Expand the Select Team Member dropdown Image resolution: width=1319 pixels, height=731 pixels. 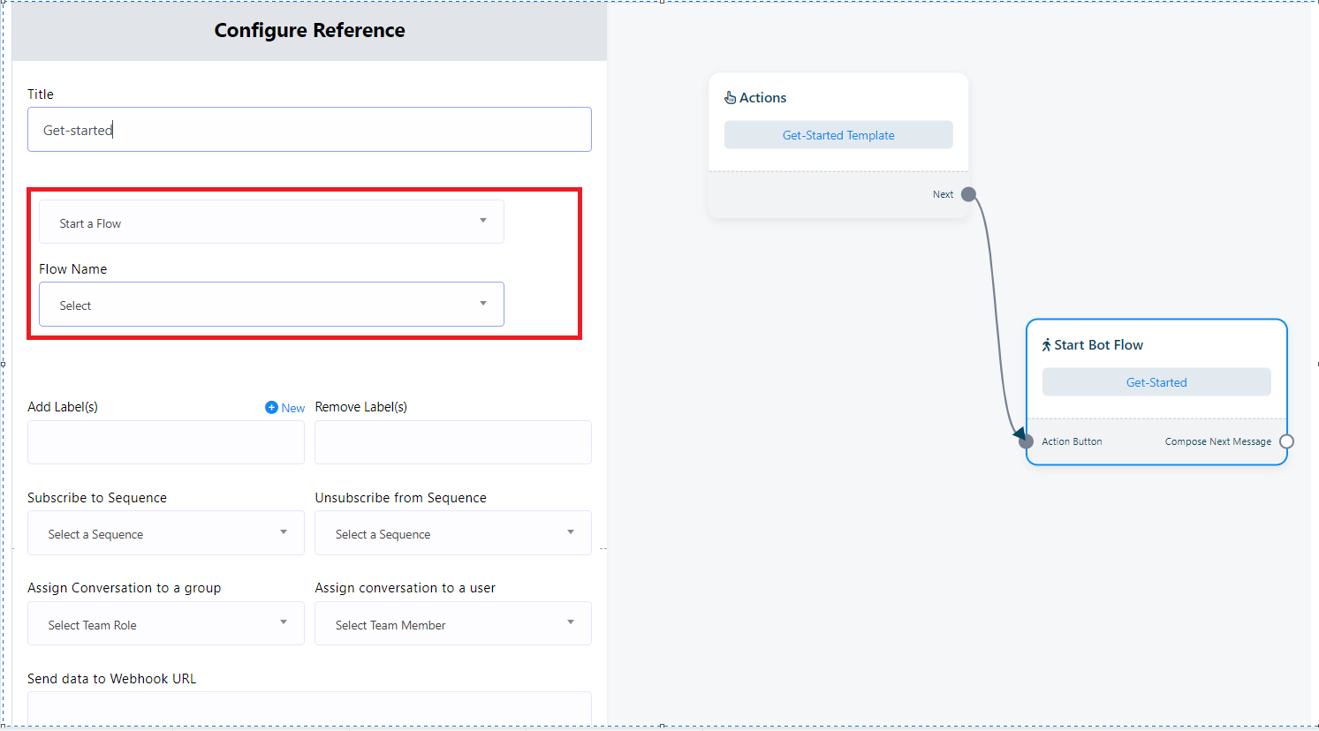click(x=452, y=624)
